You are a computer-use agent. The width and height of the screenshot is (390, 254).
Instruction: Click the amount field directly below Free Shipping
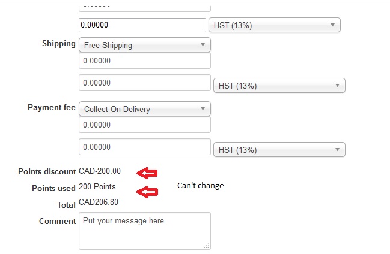144,61
